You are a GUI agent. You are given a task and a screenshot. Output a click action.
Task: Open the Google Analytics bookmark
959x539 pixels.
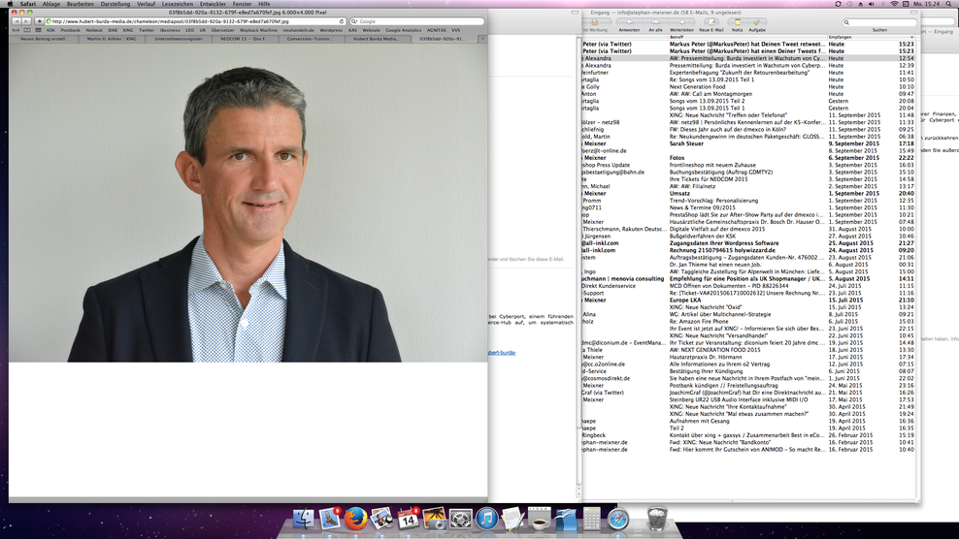403,30
